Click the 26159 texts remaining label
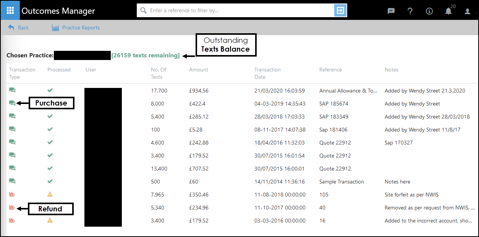Screen dimensions: 479x237 click(x=145, y=55)
